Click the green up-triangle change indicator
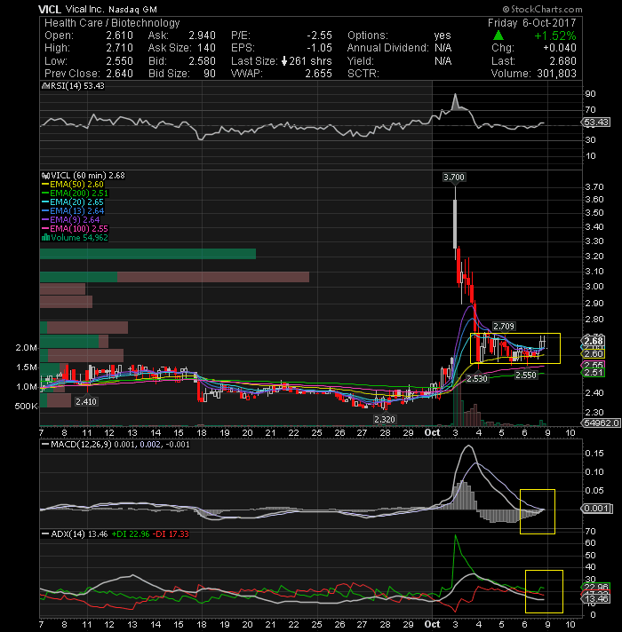 [x=498, y=36]
